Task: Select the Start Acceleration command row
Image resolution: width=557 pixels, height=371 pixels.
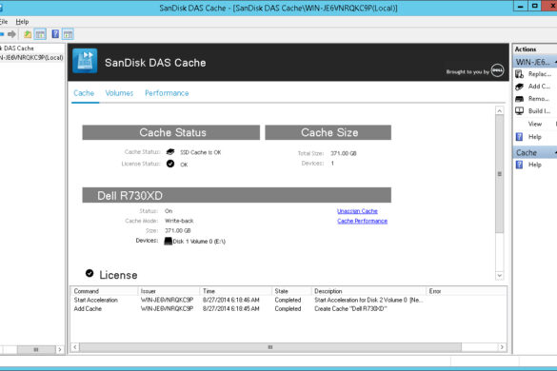Action: 249,300
